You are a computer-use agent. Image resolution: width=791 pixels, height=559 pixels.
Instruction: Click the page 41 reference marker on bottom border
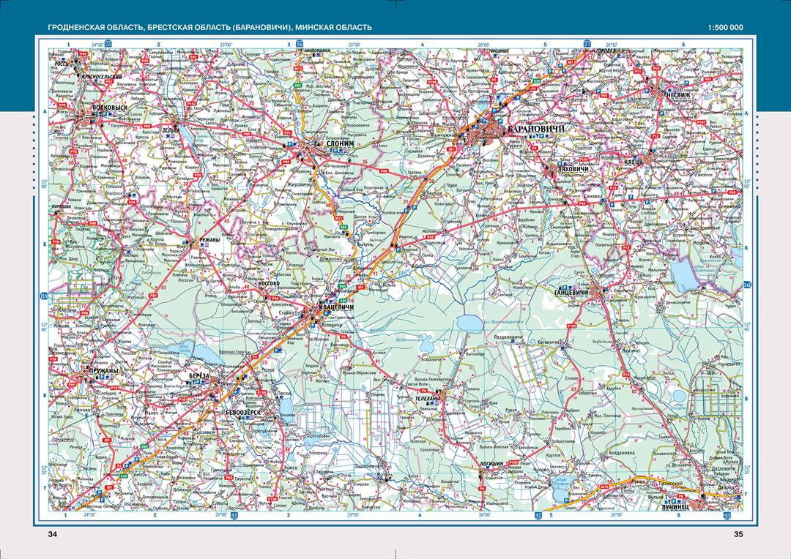pyautogui.click(x=234, y=516)
